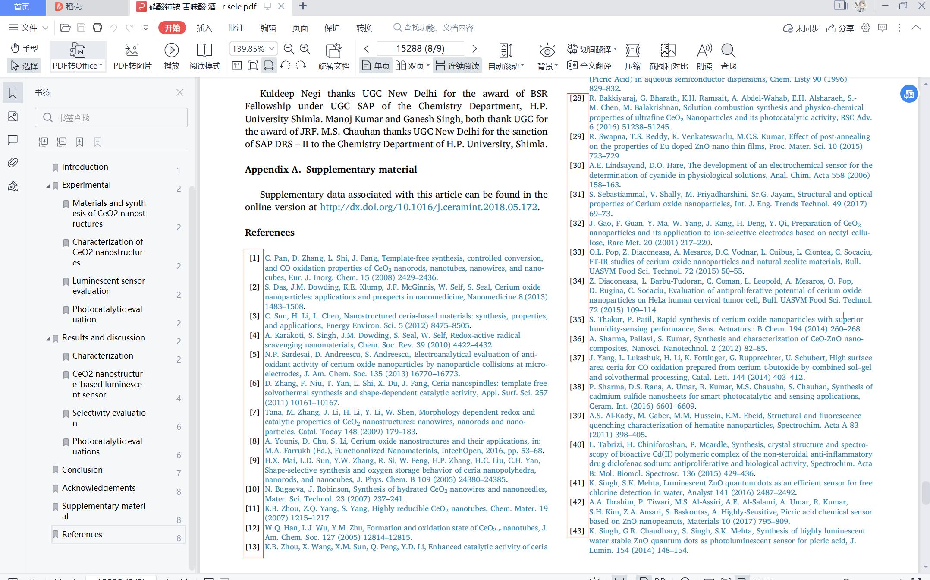The height and width of the screenshot is (580, 930).
Task: Open the attachments panel in sidebar
Action: [x=13, y=163]
